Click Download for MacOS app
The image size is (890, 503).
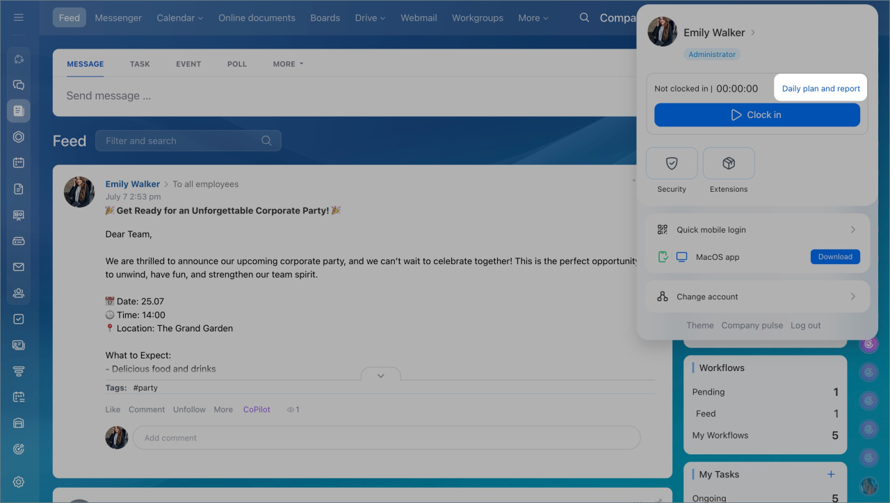(835, 257)
